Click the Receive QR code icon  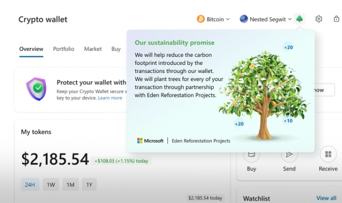[x=328, y=154]
